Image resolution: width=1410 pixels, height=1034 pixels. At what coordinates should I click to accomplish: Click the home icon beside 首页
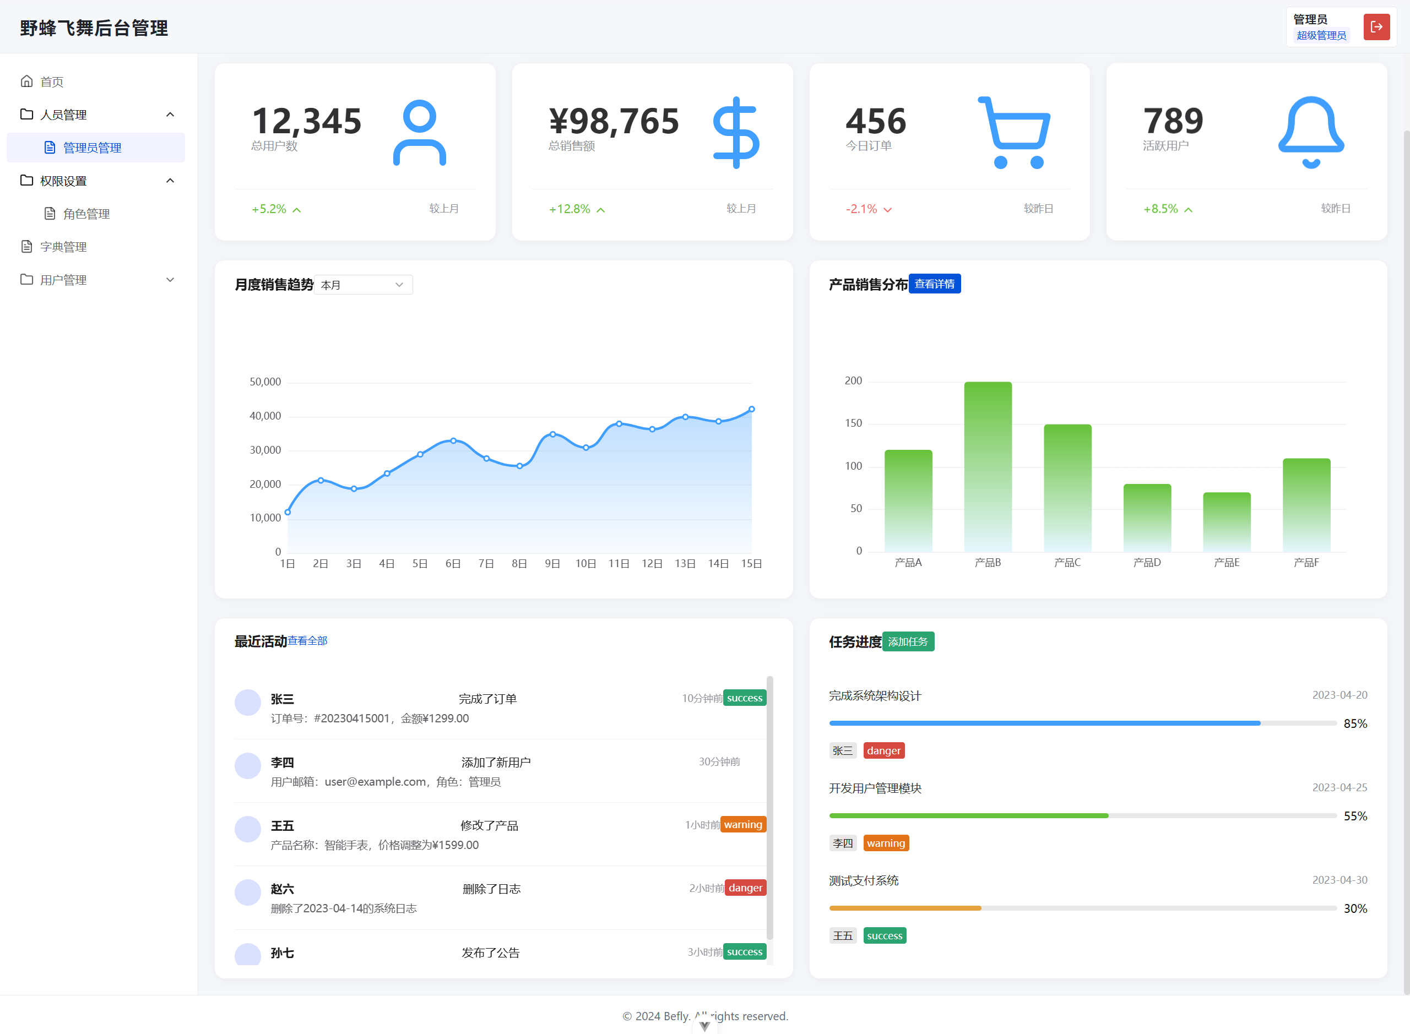(x=26, y=81)
